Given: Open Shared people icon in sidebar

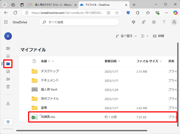Looking at the screenshot, I should pyautogui.click(x=8, y=79).
